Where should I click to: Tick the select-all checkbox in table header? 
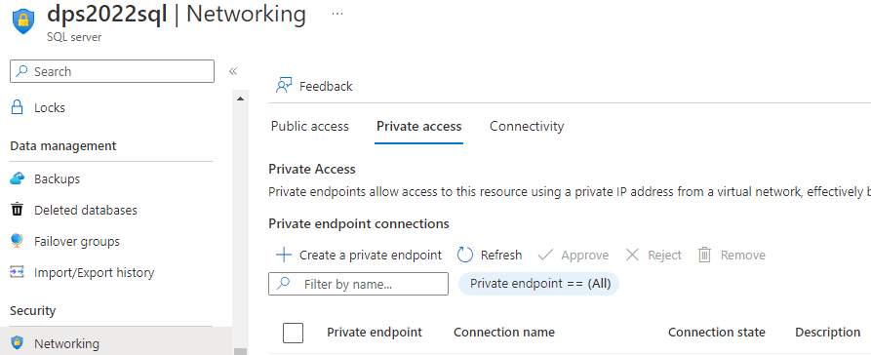[x=293, y=333]
